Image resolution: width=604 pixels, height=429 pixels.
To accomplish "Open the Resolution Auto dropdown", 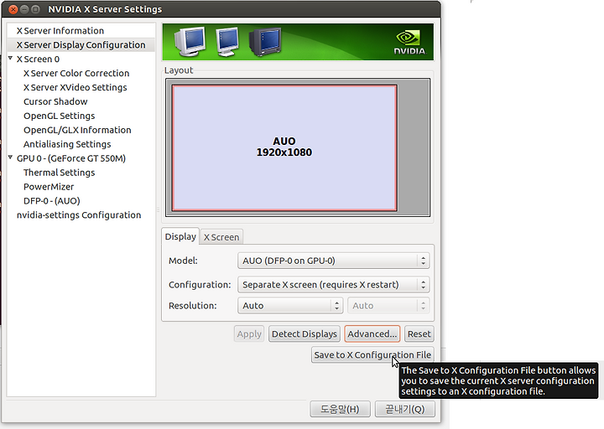I will pos(290,306).
